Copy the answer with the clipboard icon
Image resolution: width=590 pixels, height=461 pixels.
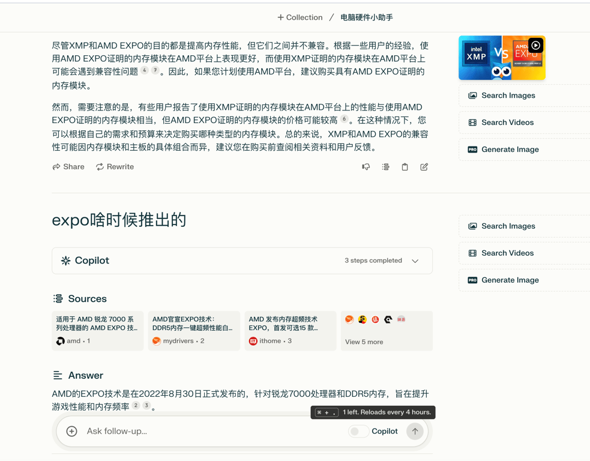(405, 167)
